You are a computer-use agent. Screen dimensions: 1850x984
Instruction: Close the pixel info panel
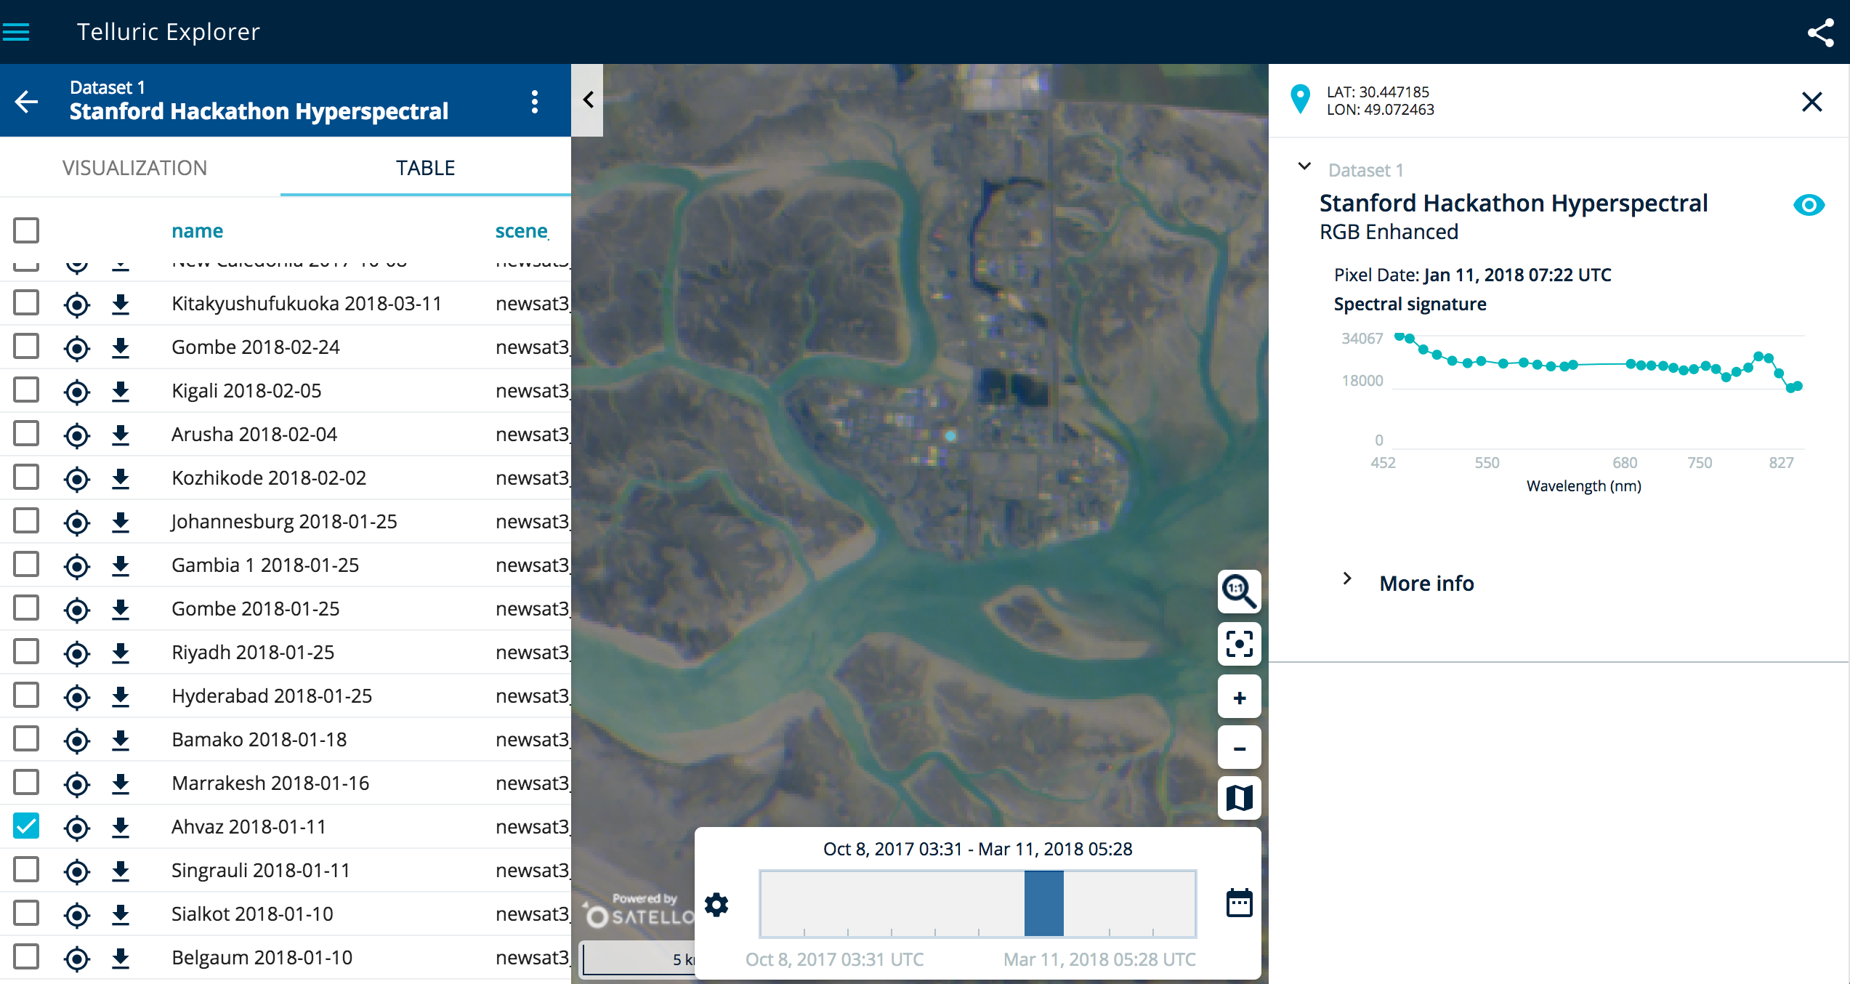pyautogui.click(x=1812, y=102)
